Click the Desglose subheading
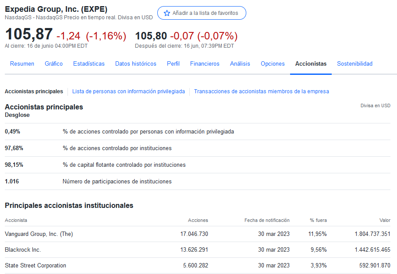 pos(17,115)
